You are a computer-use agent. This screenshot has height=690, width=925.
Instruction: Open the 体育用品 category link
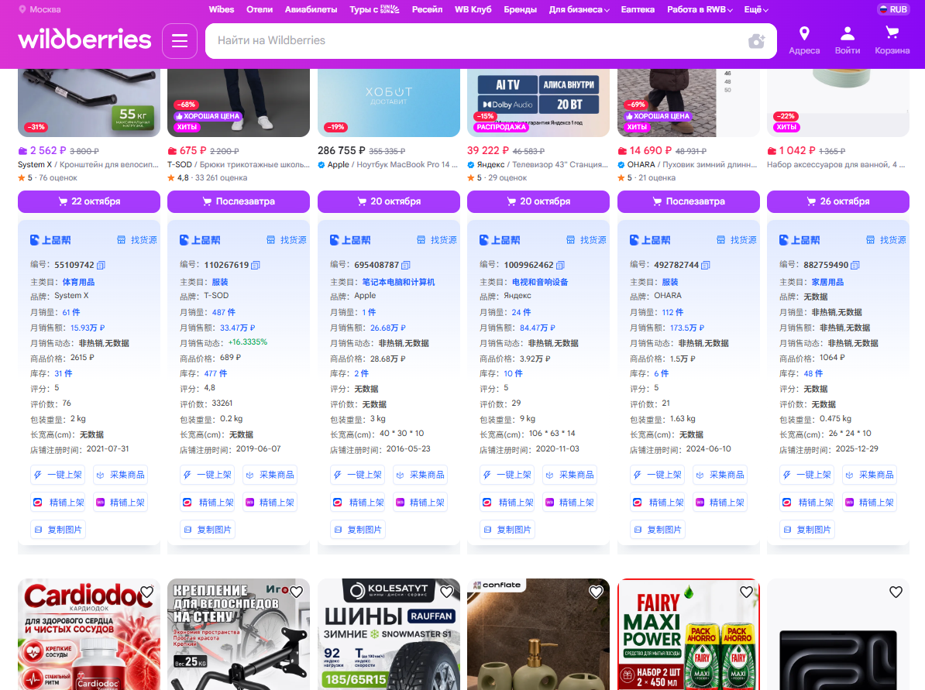click(78, 282)
